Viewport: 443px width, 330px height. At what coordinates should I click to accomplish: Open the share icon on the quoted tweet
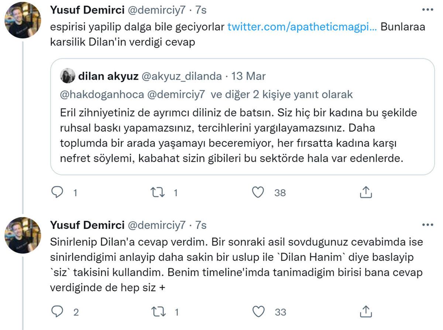pyautogui.click(x=366, y=192)
